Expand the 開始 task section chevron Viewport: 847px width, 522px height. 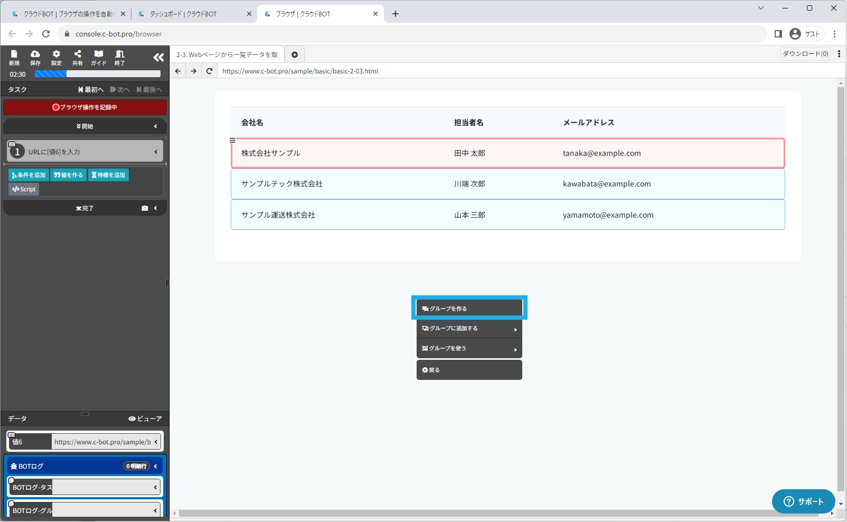[156, 126]
